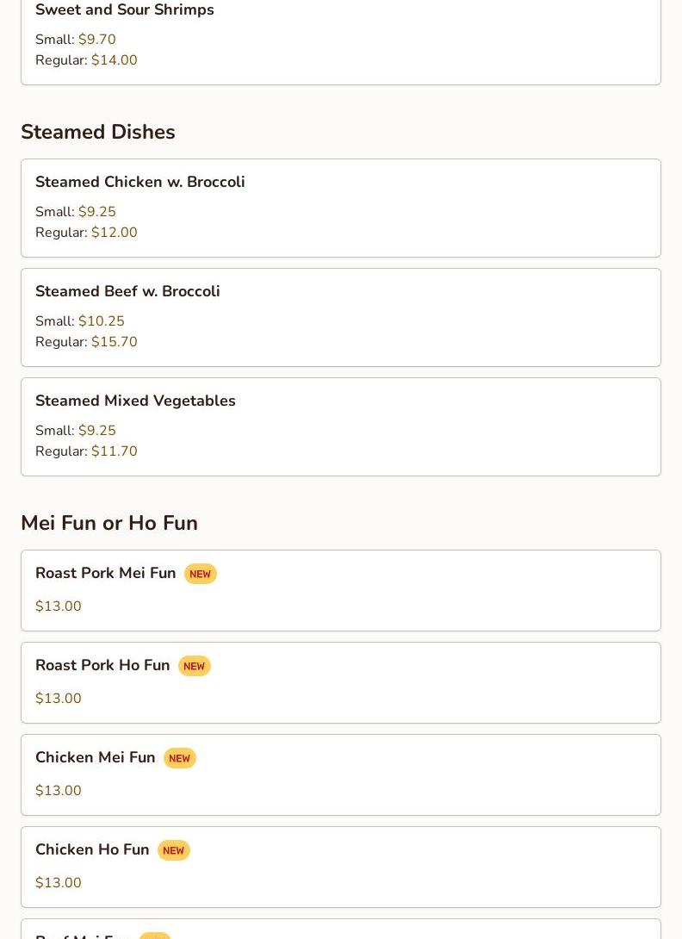Pick Regular $14.00 for Sweet and Sour Shrimps
Screen dimensions: 682x939
86,60
